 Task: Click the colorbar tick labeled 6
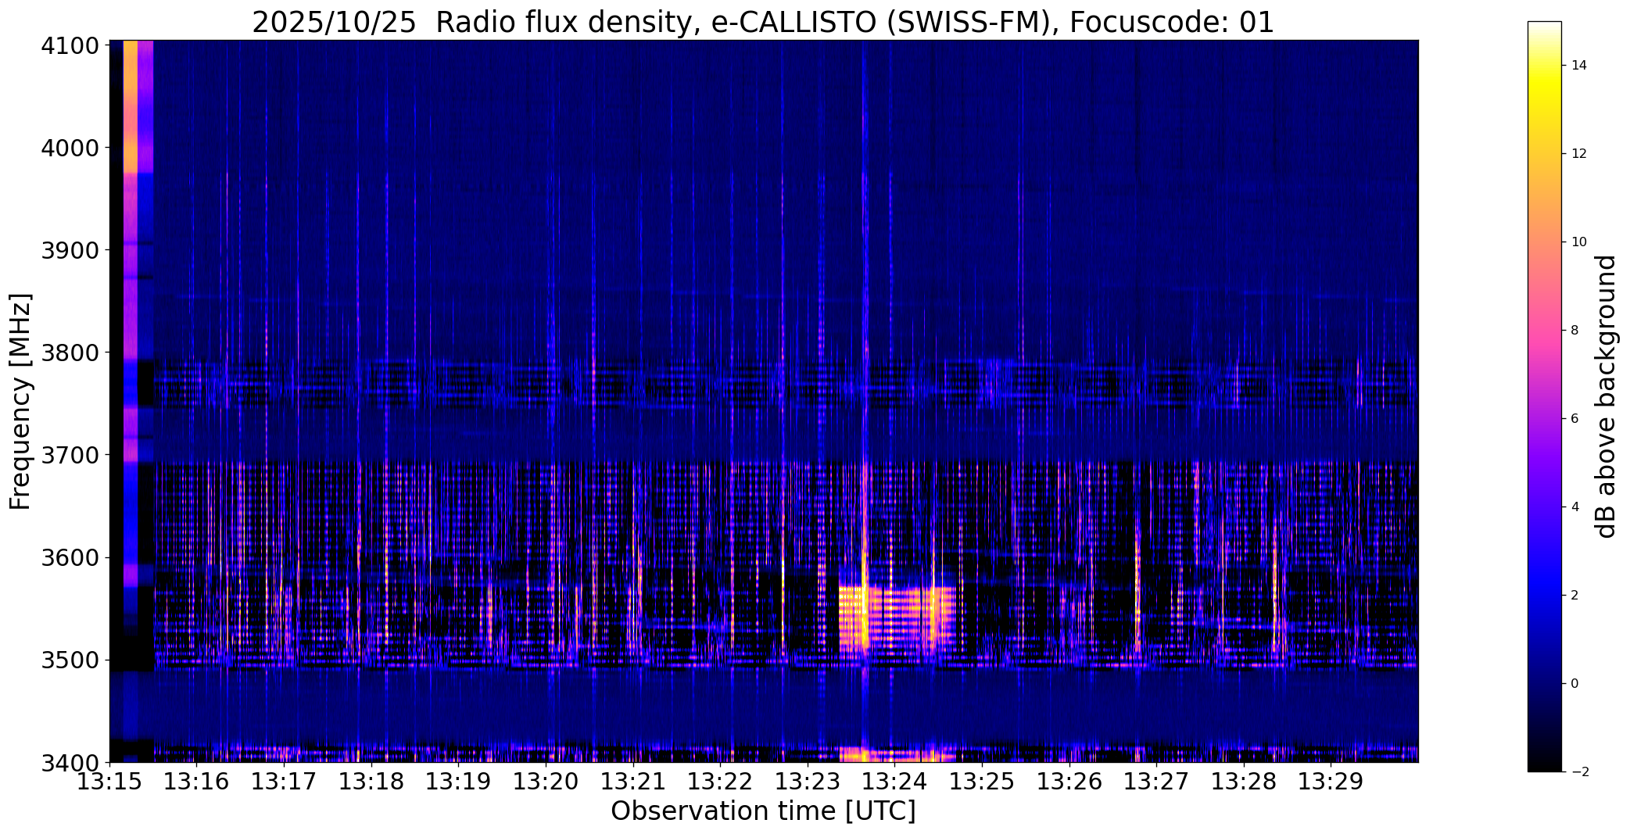point(1574,419)
